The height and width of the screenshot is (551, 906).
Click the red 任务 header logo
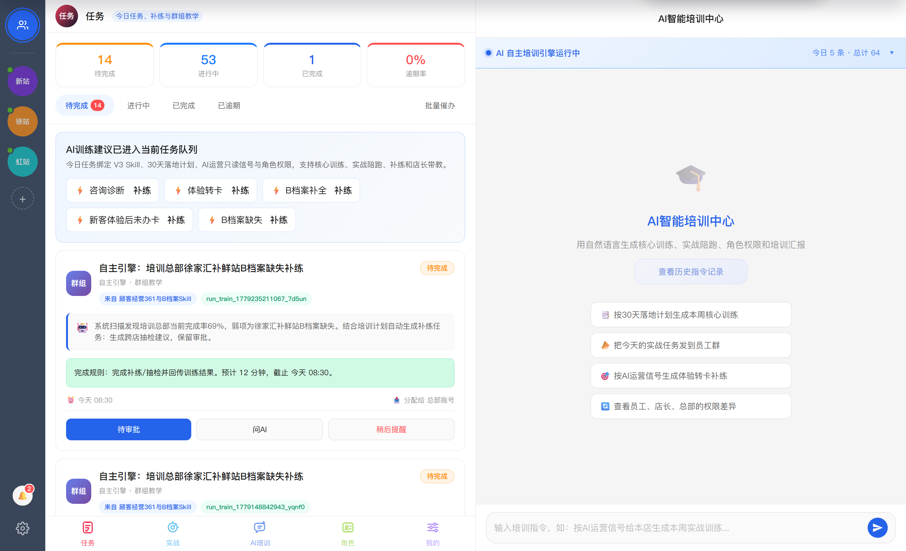click(67, 16)
